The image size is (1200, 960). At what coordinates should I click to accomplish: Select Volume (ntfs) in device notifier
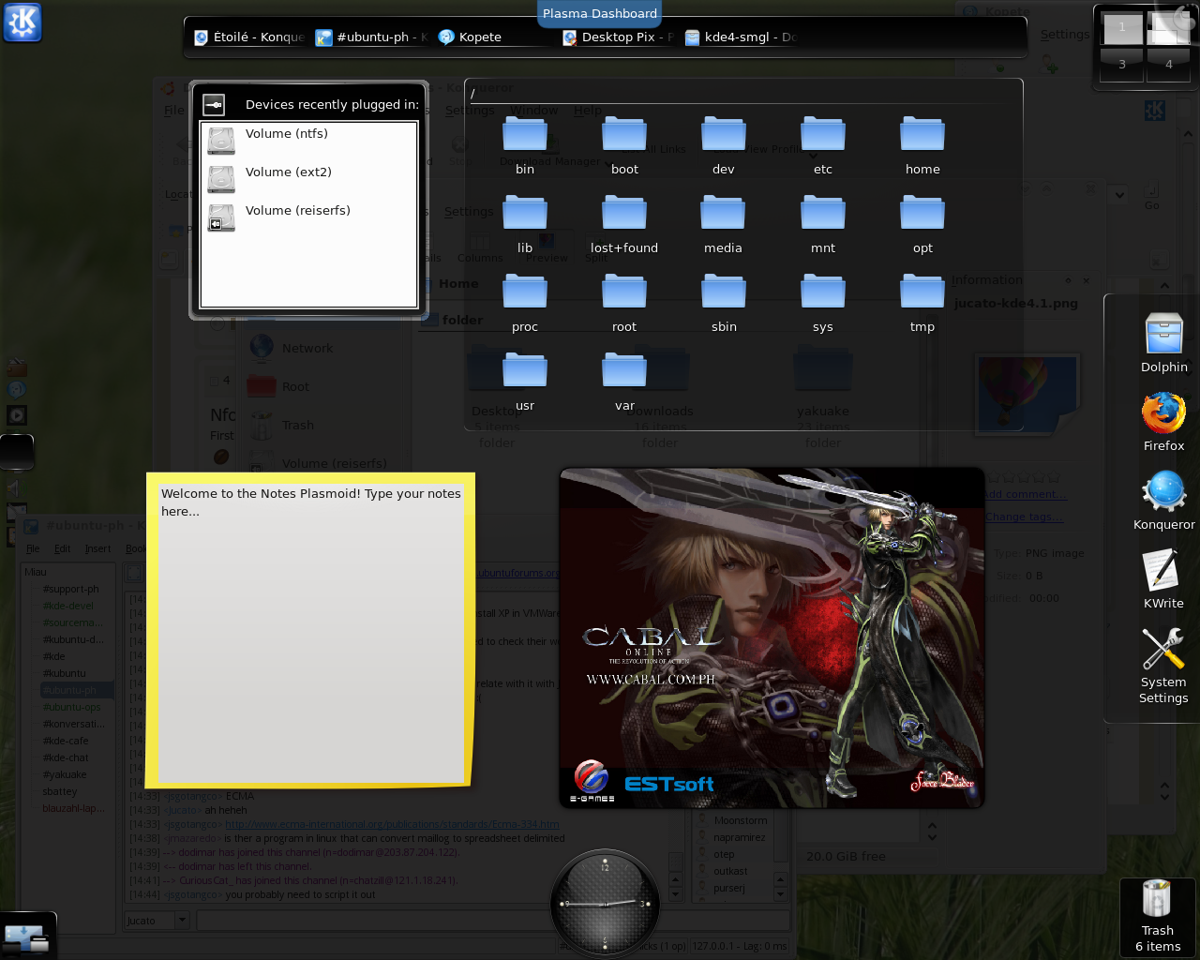[x=286, y=134]
